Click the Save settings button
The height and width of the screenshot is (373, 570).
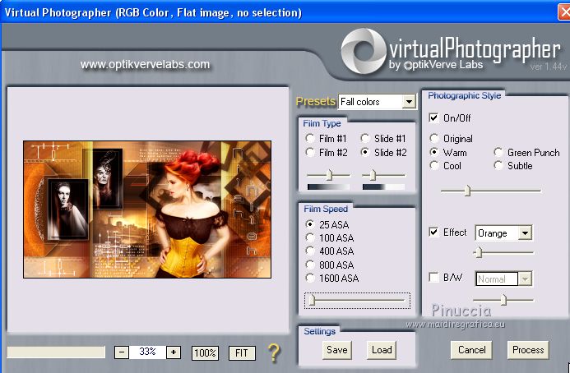click(x=336, y=350)
